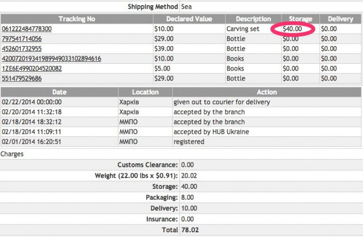Click the circled $40.00 storage fee
This screenshot has width=363, height=237.
click(x=292, y=29)
